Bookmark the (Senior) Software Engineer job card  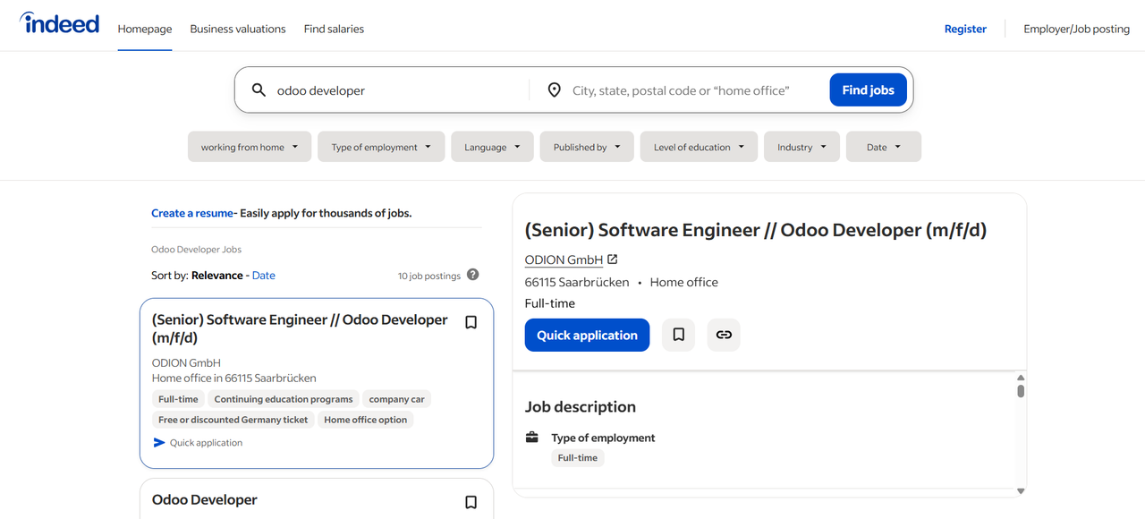[471, 323]
